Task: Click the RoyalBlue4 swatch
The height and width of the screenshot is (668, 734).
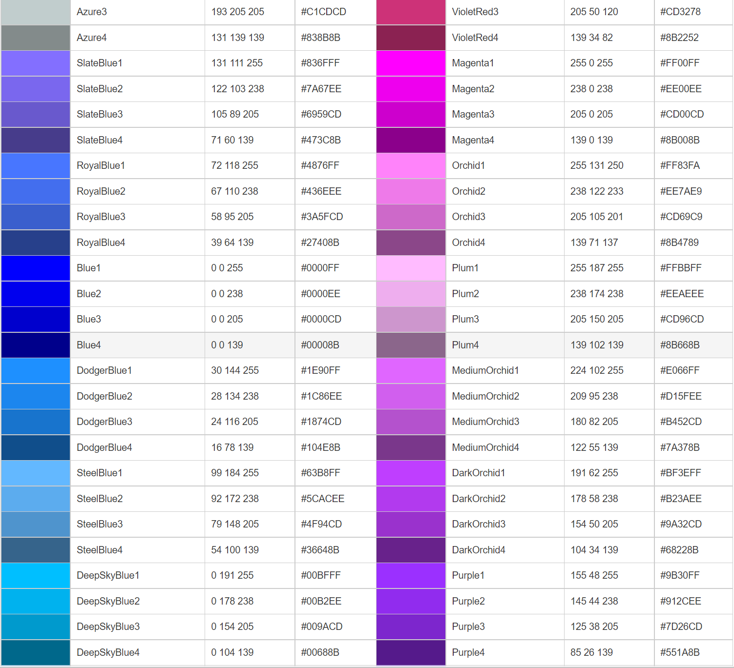Action: [x=35, y=243]
